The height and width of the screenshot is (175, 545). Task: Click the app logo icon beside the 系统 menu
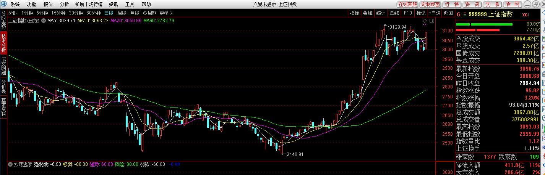pos(3,4)
